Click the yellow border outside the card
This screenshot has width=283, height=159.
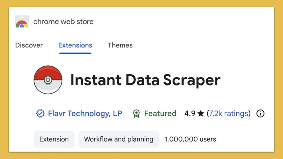tap(141, 3)
